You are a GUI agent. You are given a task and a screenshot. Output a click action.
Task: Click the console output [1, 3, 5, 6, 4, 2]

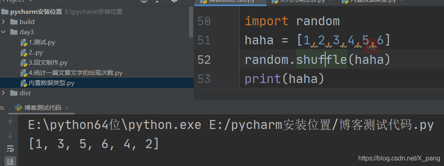[x=94, y=144]
